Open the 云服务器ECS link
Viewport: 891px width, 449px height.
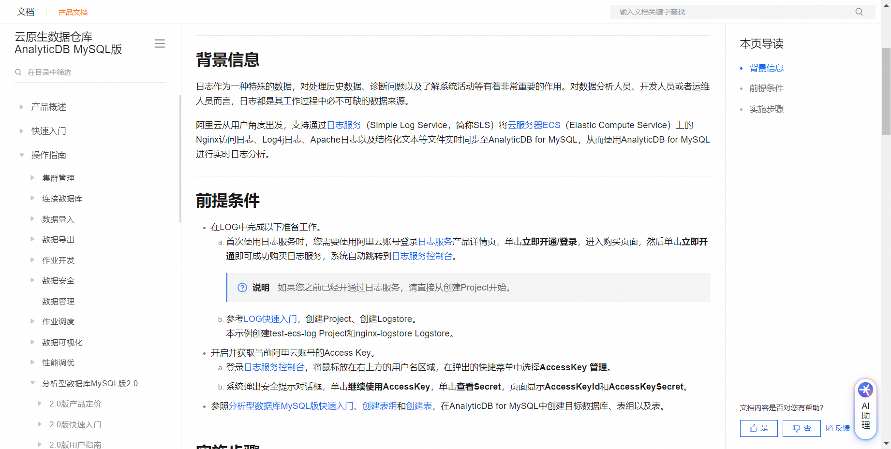click(534, 125)
